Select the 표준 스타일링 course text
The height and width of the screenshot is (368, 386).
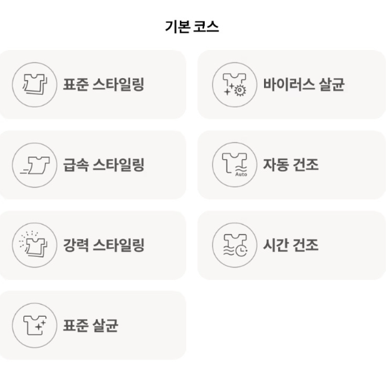tap(103, 85)
